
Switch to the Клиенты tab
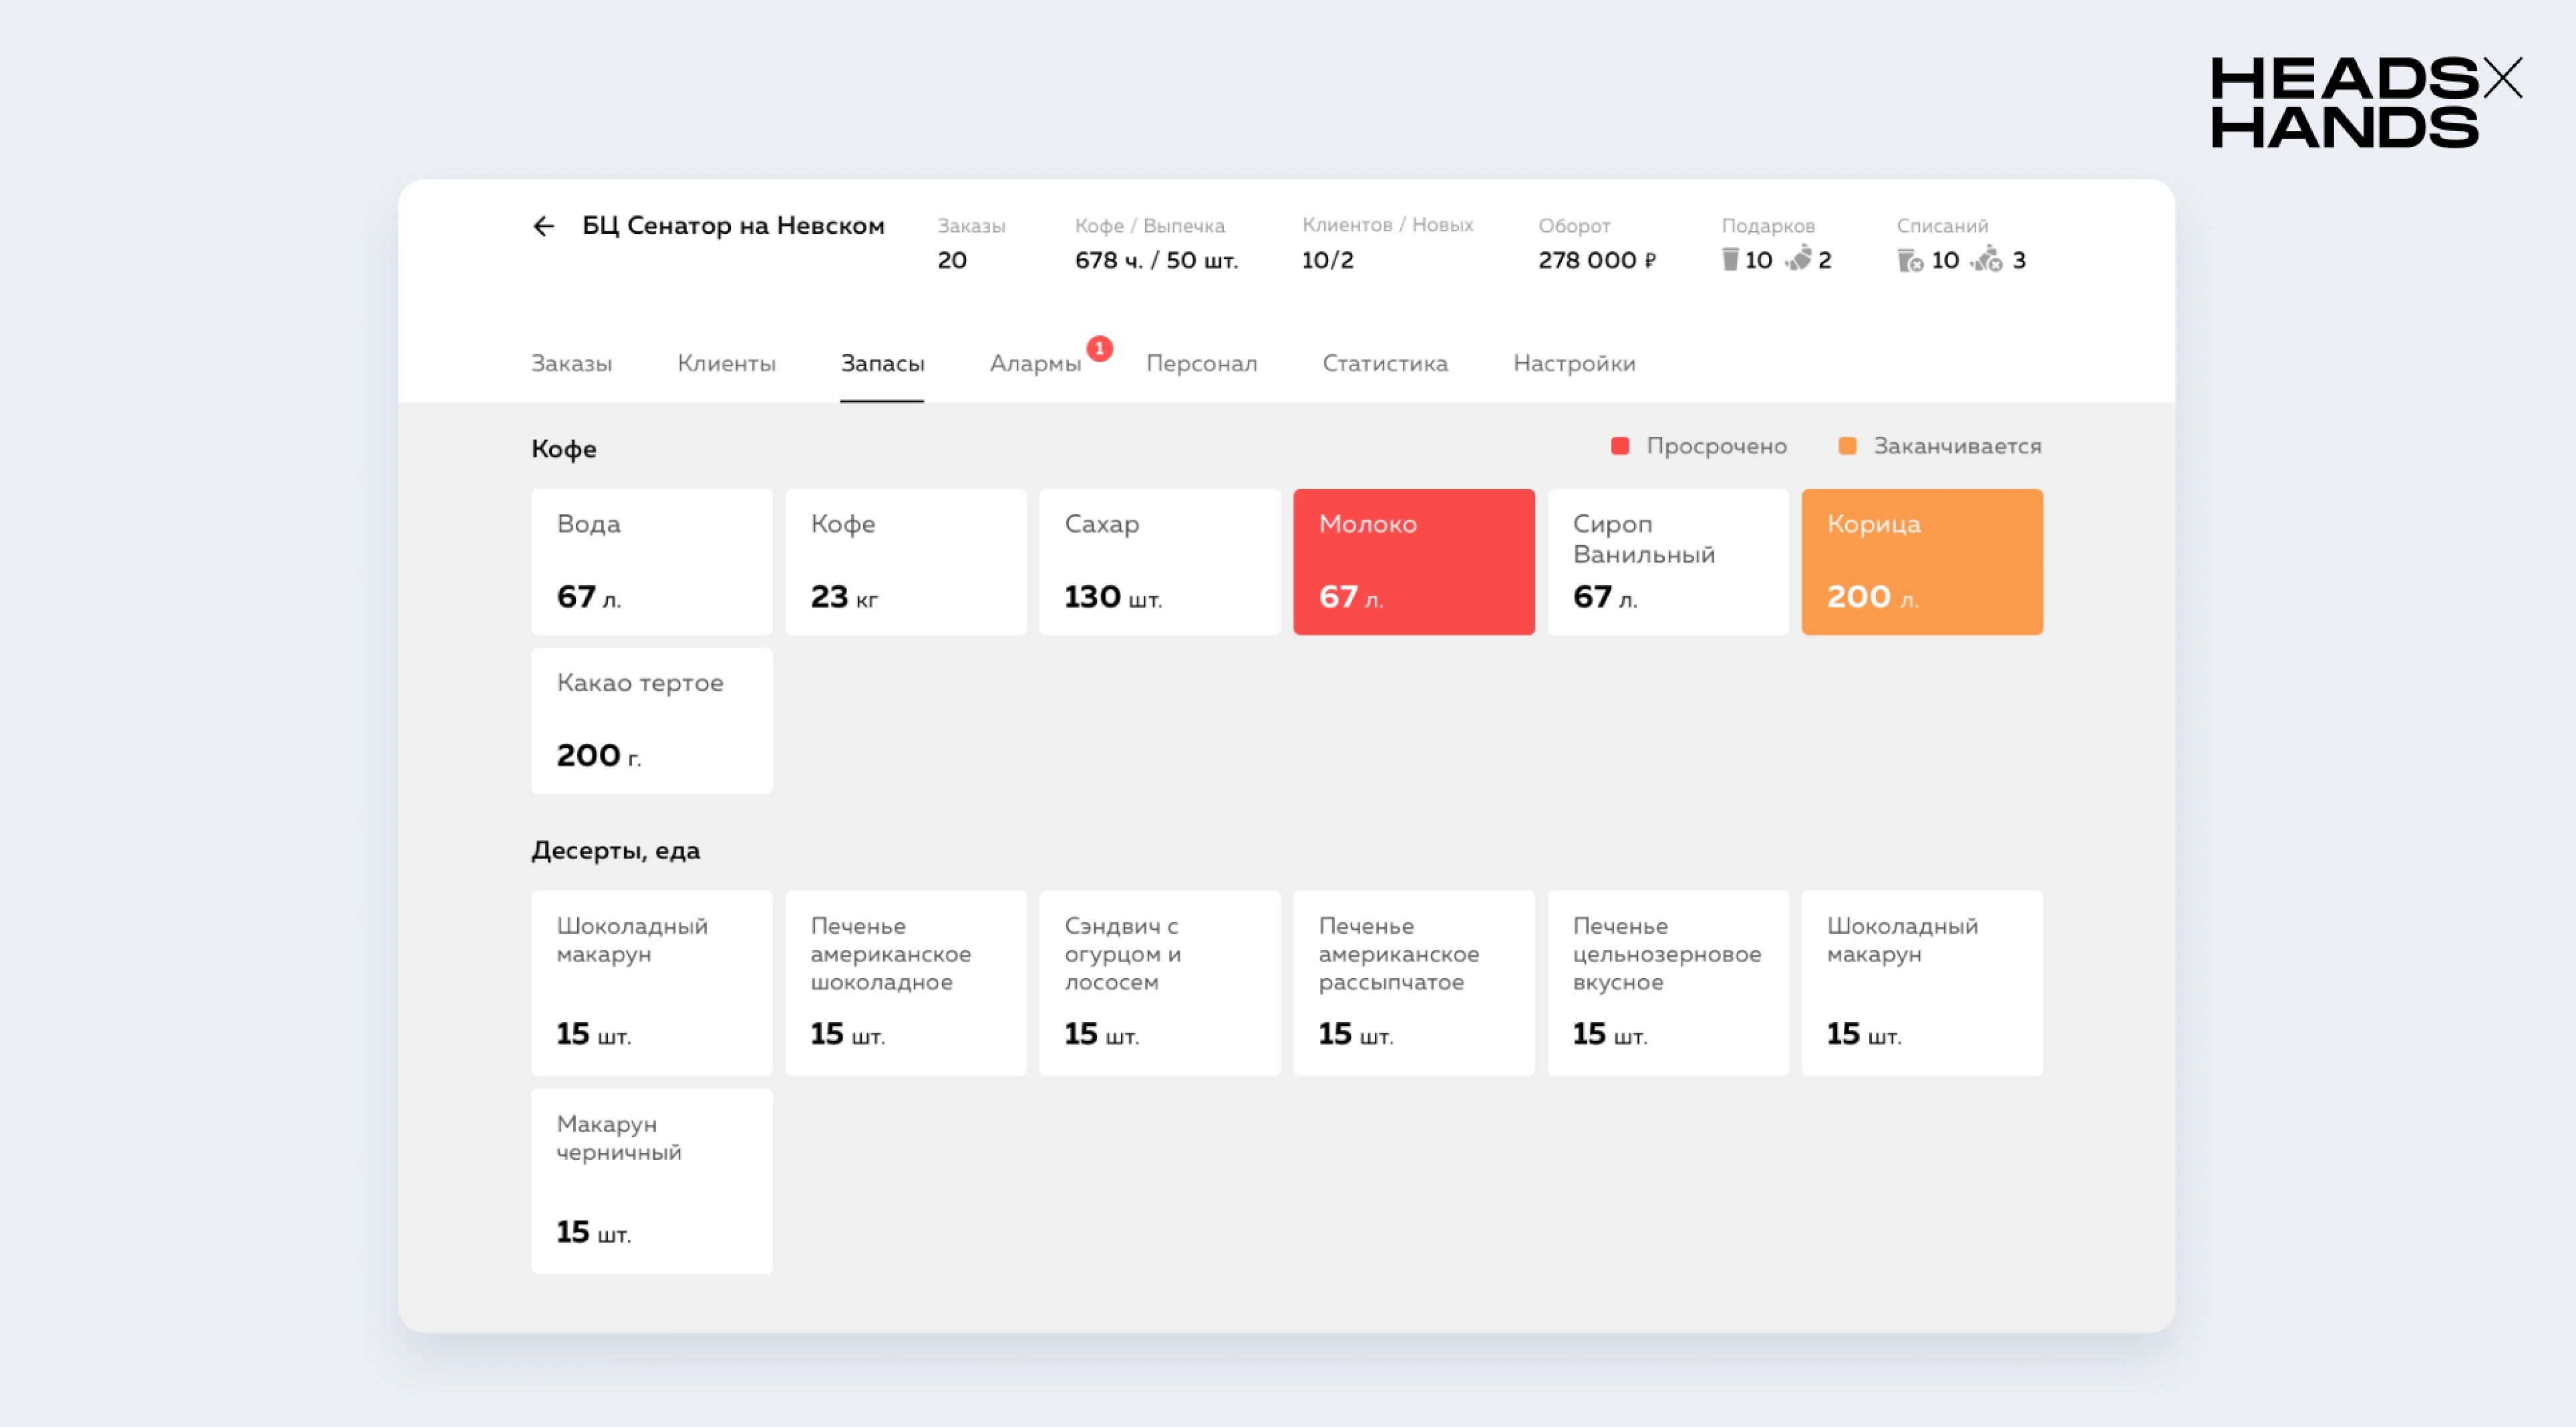pyautogui.click(x=726, y=363)
